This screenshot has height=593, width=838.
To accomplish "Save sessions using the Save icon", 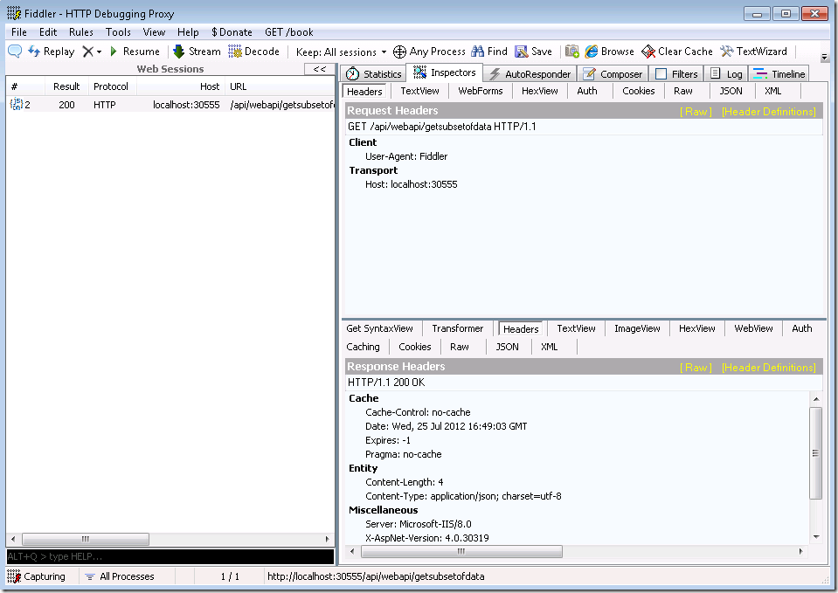I will tap(533, 52).
